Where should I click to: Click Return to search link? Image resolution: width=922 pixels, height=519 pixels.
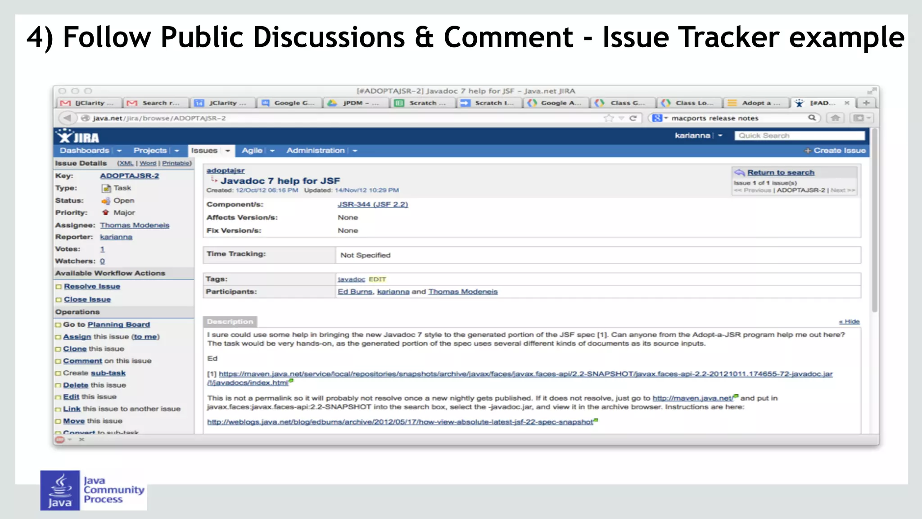click(781, 172)
